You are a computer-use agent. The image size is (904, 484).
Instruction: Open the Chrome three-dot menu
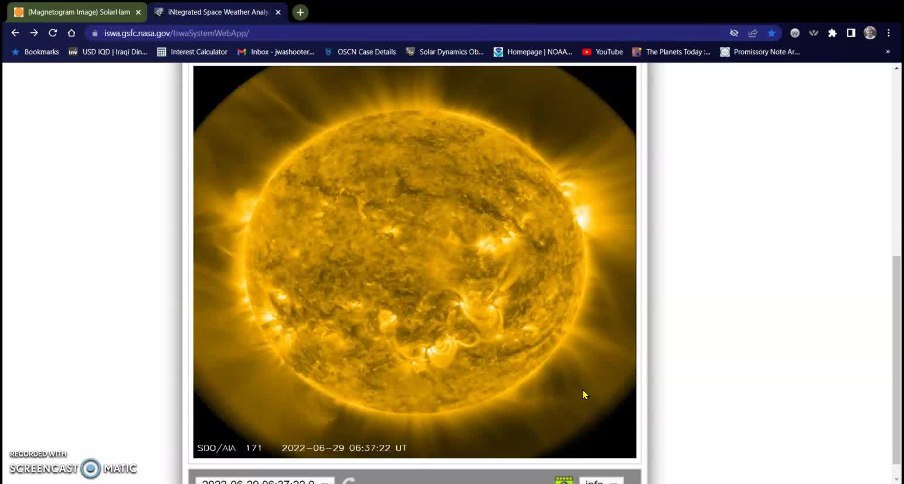(x=889, y=33)
